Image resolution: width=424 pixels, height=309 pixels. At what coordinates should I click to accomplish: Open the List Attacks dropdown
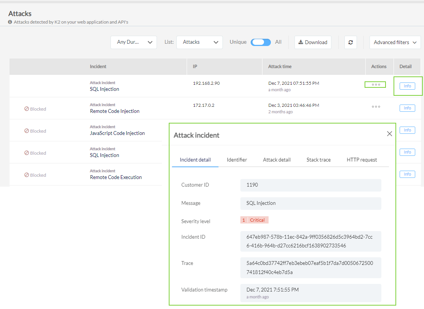[x=200, y=42]
